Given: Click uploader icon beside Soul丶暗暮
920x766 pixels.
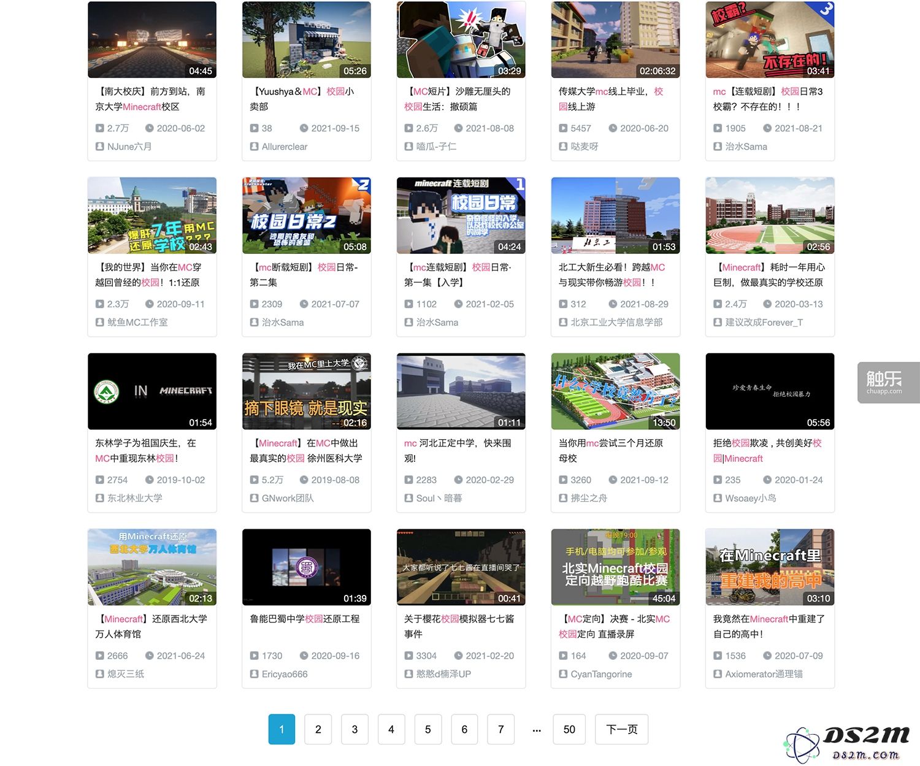Looking at the screenshot, I should pyautogui.click(x=408, y=499).
